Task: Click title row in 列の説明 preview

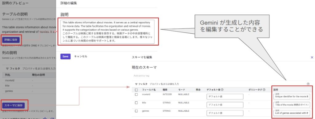Action: 29,86
